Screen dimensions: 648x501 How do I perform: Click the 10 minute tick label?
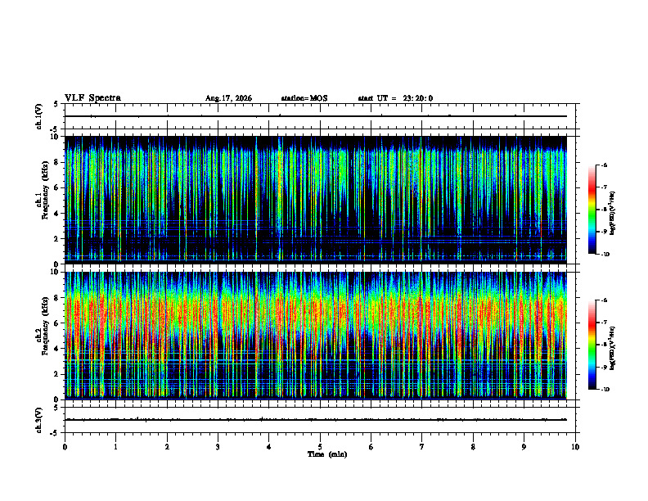tap(575, 447)
